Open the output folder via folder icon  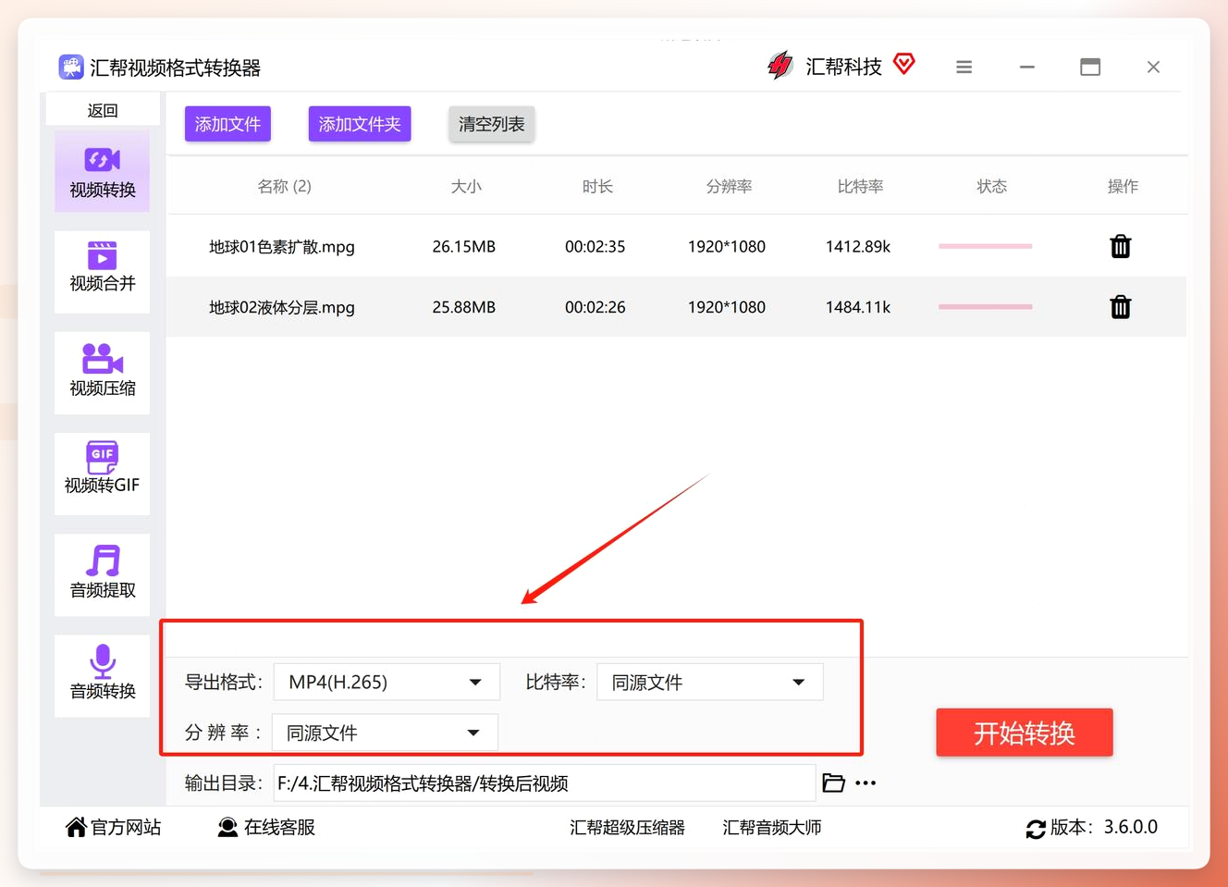[833, 783]
